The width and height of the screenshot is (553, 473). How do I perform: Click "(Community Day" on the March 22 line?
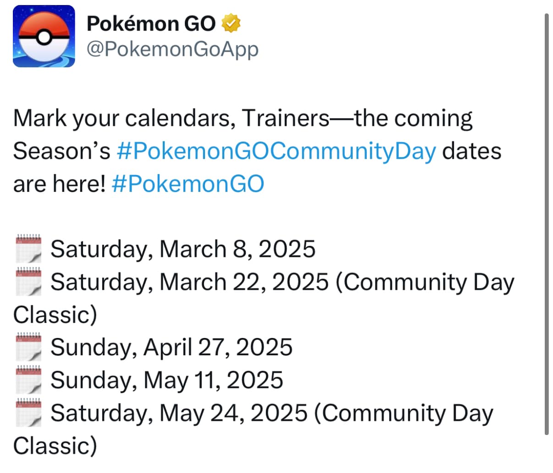[425, 282]
